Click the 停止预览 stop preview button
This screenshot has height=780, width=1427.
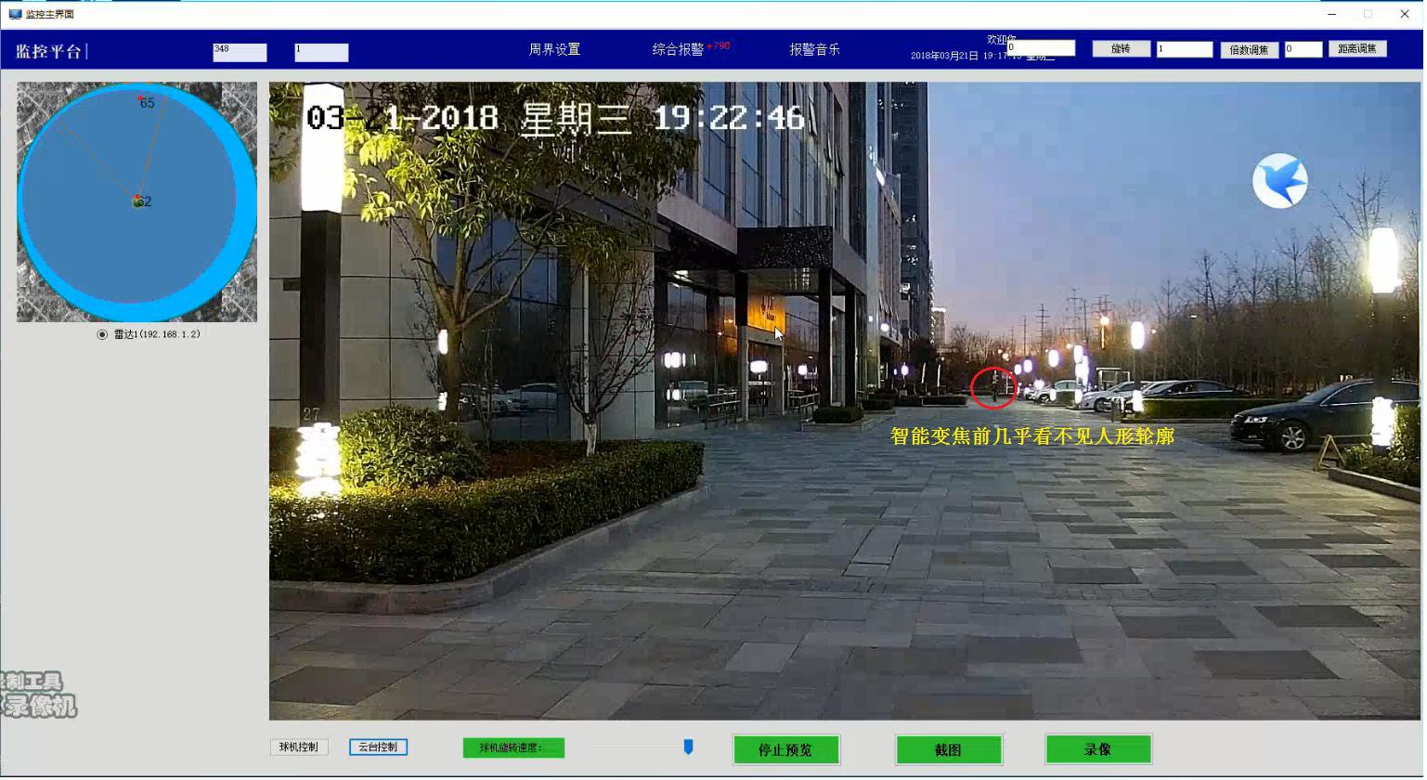pos(787,749)
